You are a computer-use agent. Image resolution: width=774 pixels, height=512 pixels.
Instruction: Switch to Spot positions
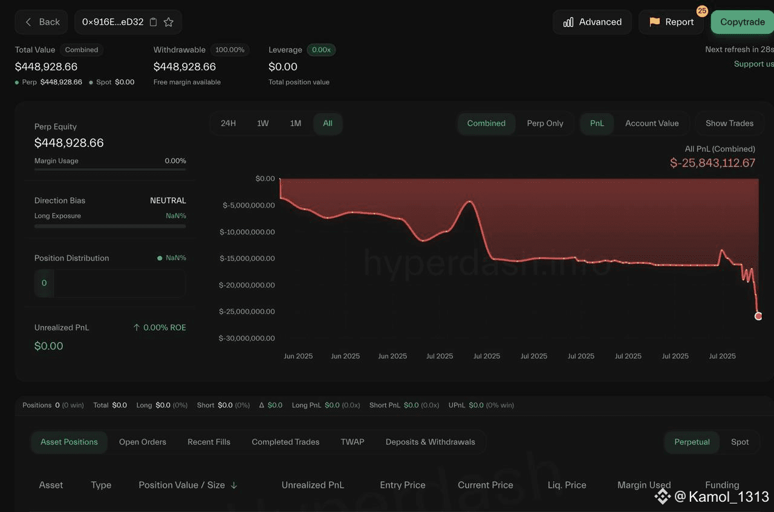[x=740, y=442]
